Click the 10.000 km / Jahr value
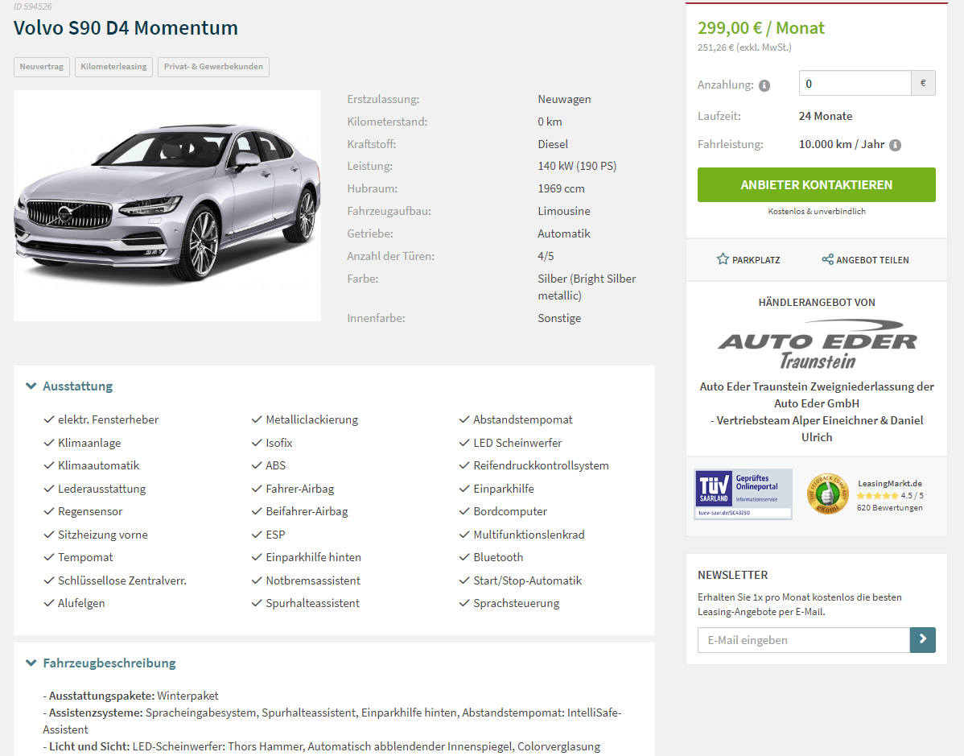 (x=842, y=145)
